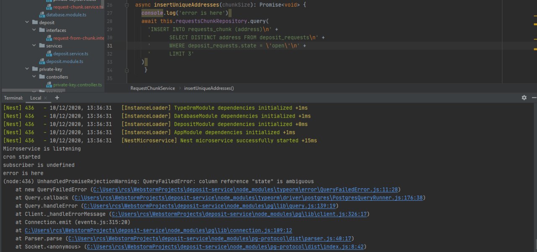Jump to top warning marker in error stripe

click(x=535, y=16)
